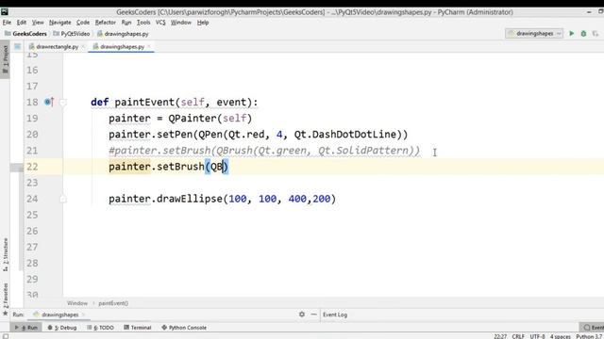Open the Edit menu

click(x=22, y=23)
